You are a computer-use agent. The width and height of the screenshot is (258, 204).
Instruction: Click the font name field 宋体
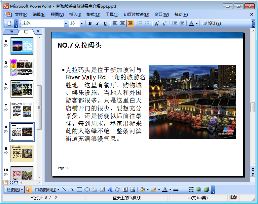(x=43, y=23)
